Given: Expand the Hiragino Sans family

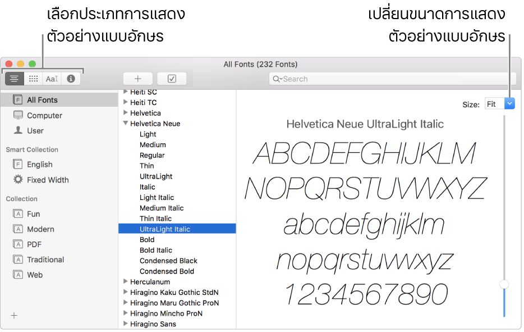Looking at the screenshot, I should 125,324.
